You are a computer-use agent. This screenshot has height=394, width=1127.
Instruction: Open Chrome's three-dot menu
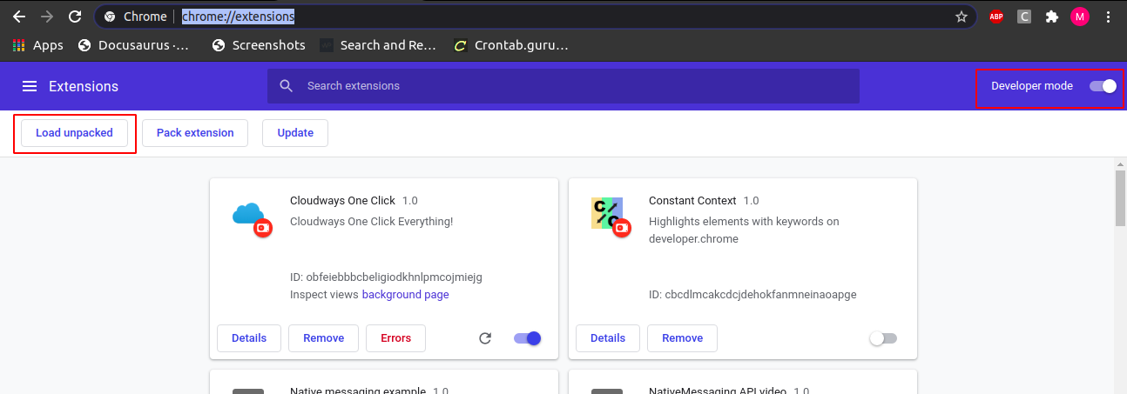(1108, 17)
